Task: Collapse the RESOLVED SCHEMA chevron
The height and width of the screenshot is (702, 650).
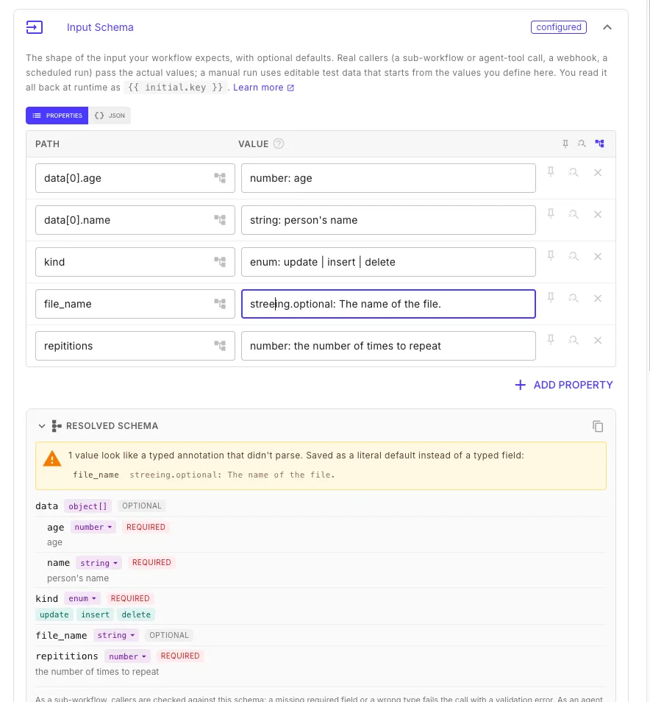Action: pos(42,426)
